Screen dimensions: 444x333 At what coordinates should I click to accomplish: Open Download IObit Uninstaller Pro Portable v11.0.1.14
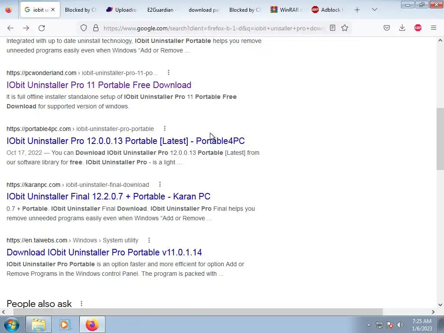coord(104,252)
